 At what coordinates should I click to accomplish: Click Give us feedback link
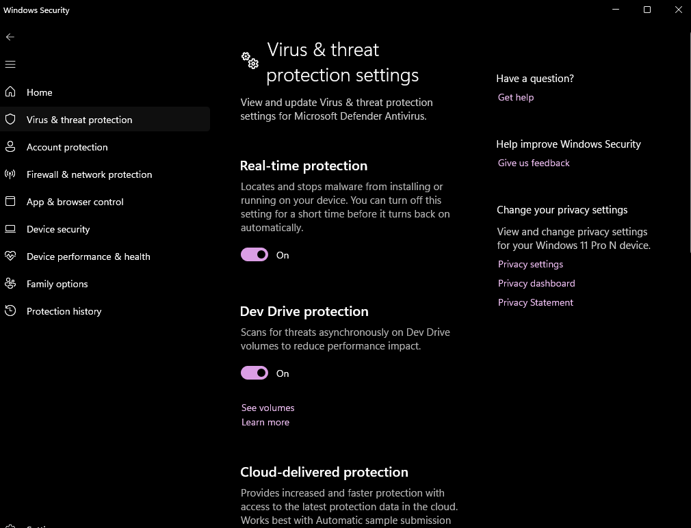[534, 163]
